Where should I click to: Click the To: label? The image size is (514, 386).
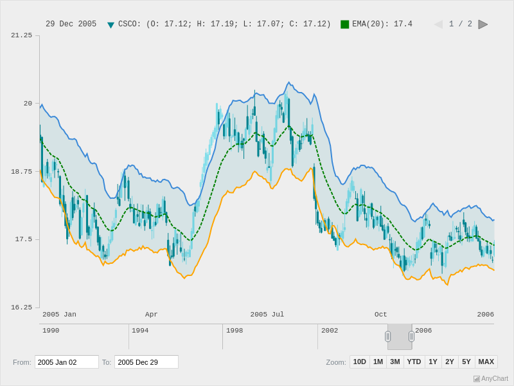tap(107, 362)
